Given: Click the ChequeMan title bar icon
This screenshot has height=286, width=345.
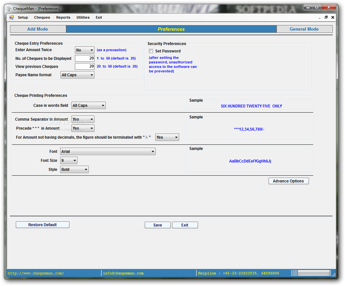Looking at the screenshot, I should [9, 9].
